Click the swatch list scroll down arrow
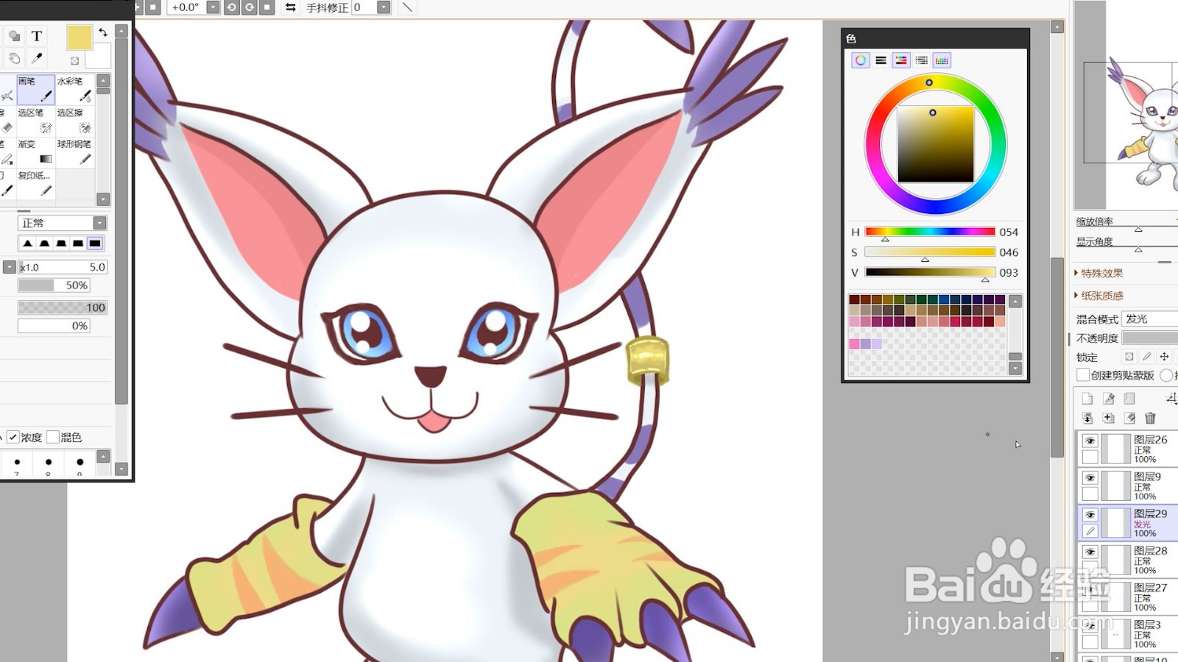 click(x=1015, y=369)
